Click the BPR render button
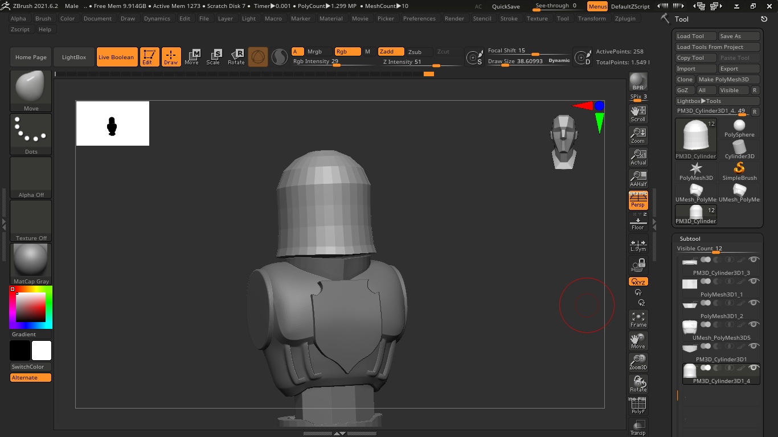This screenshot has width=778, height=437. (638, 81)
